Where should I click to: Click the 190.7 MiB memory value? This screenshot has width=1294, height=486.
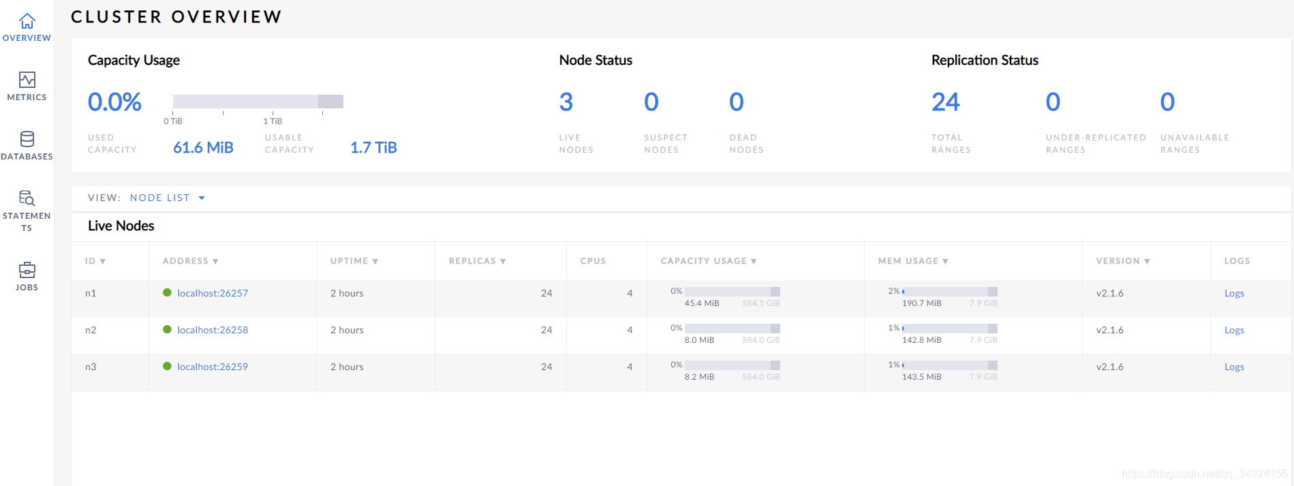coord(922,303)
